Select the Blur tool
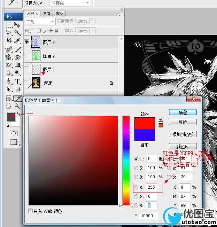Screen dimensions: 217x227 point(9,72)
